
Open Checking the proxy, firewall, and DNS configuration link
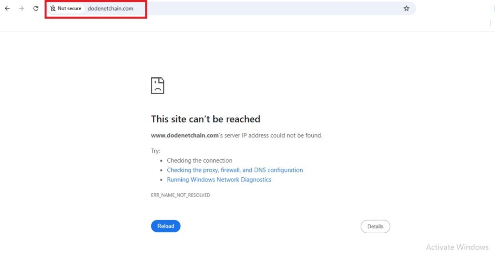click(x=235, y=170)
